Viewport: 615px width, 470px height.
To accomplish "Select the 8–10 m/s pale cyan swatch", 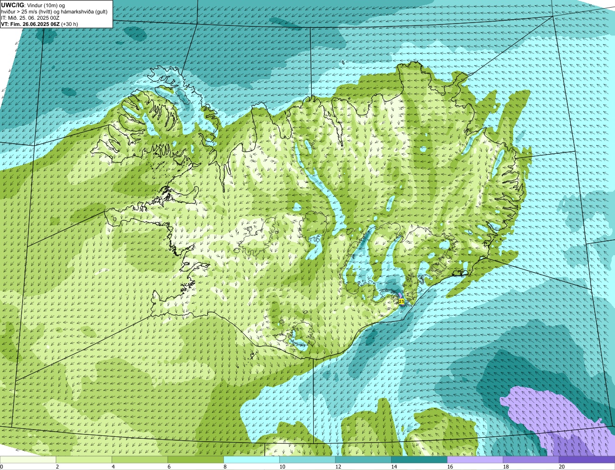I will pos(252,459).
